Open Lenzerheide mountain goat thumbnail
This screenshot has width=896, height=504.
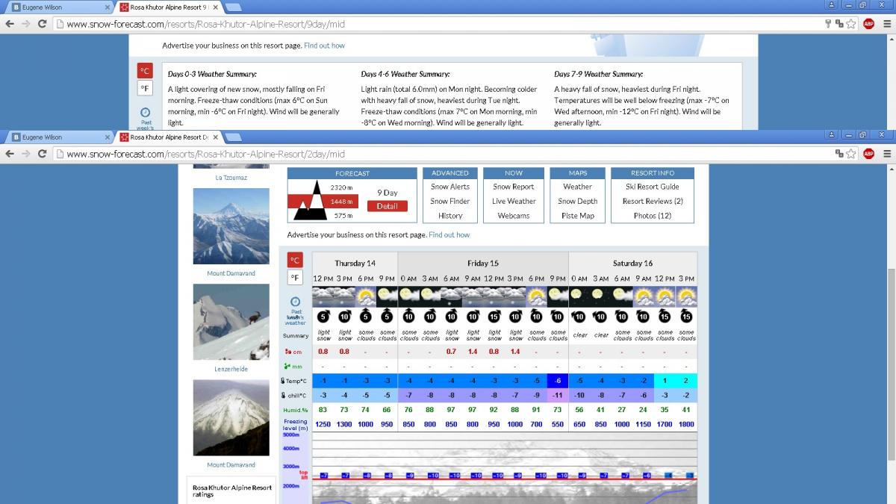[231, 323]
